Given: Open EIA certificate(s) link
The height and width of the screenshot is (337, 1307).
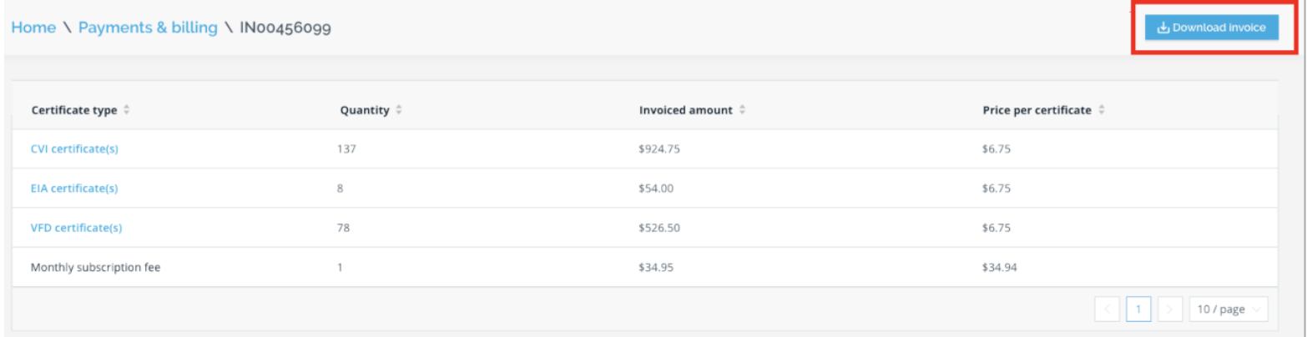Looking at the screenshot, I should [x=74, y=189].
